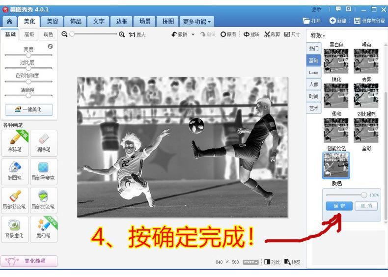
Task: Click the 一键美化 one-click beautify button
Action: tap(28, 110)
